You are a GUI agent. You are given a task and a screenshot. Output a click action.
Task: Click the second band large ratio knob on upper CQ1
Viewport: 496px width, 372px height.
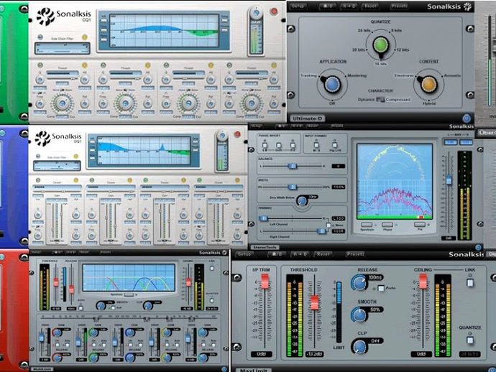[125, 103]
